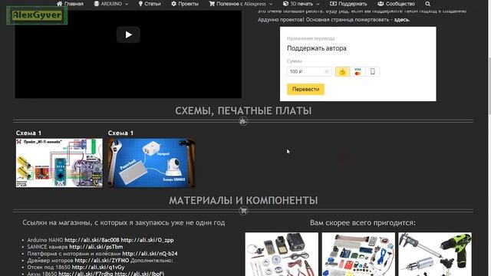Open the Wi-Fi machine wiring diagram thumbnail
The width and height of the screenshot is (491, 276).
[x=59, y=163]
